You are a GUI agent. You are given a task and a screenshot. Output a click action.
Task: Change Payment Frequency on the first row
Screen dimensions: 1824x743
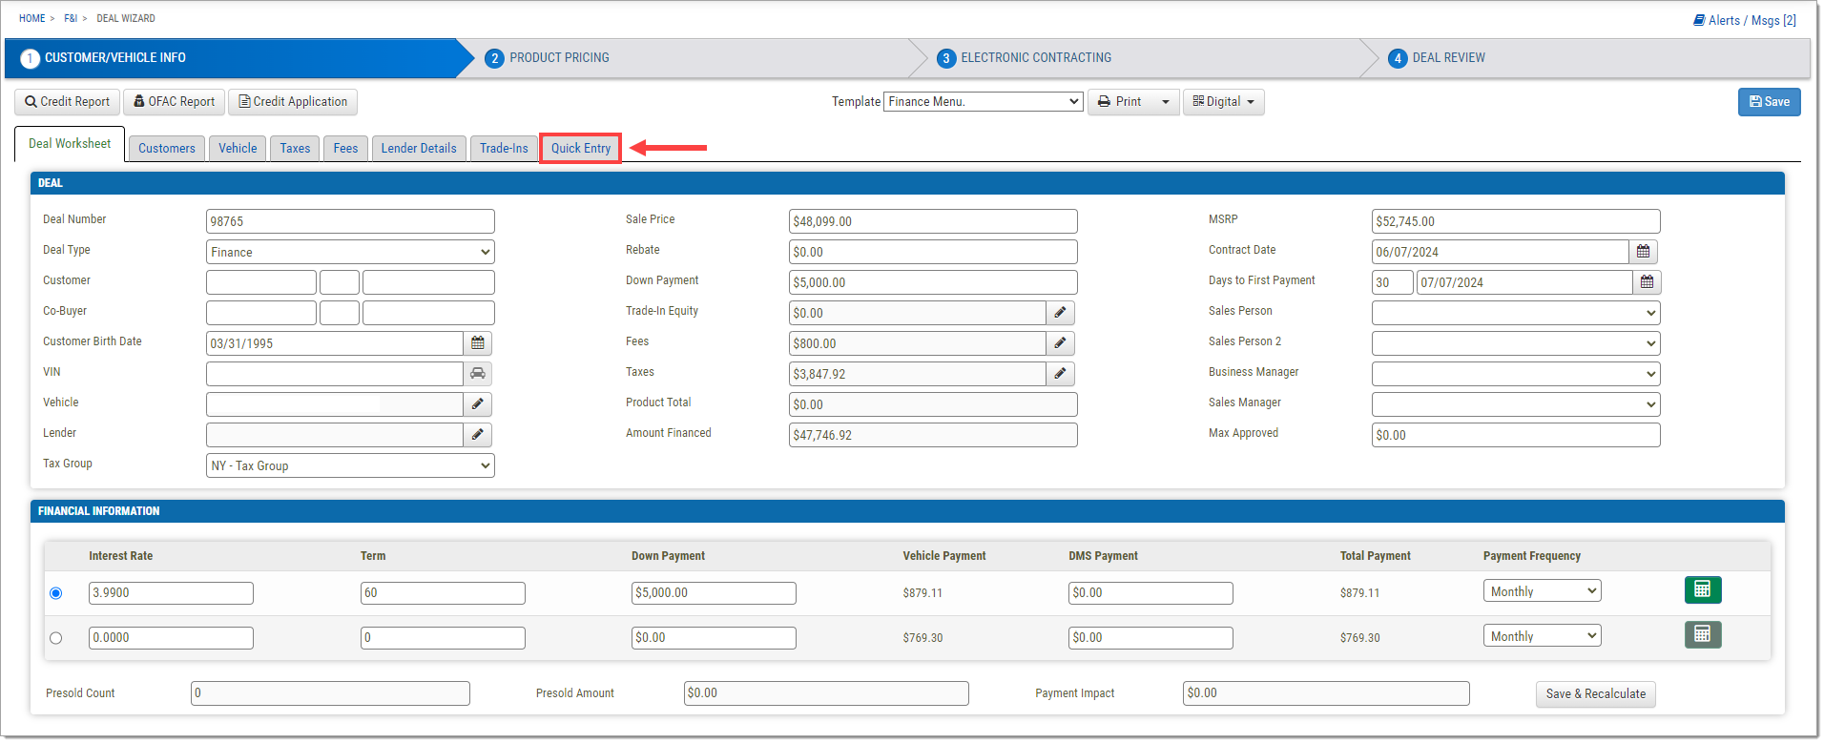pos(1543,591)
